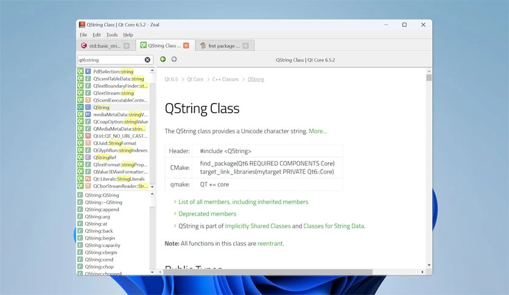Click the results list scroll-down arrow

(152, 187)
